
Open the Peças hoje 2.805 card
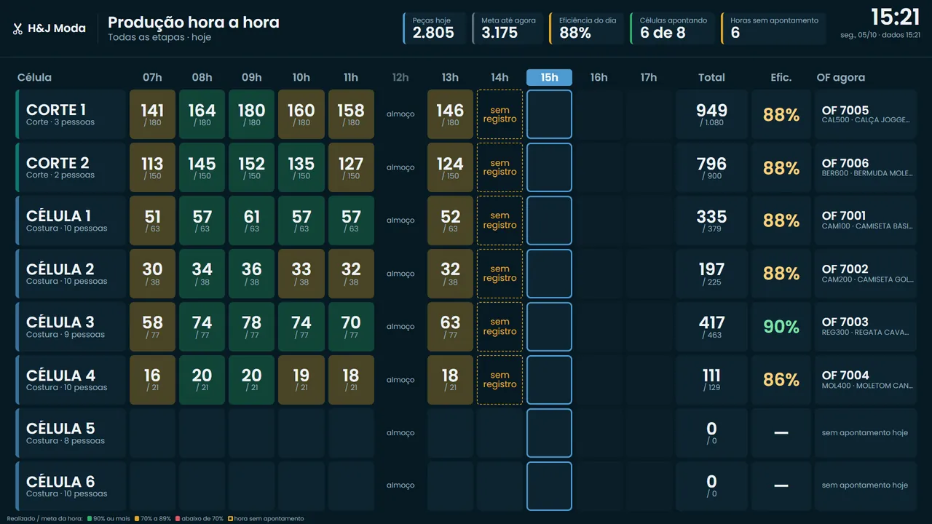(435, 28)
